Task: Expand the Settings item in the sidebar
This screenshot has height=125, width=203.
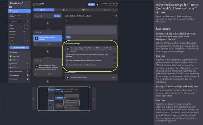Action: coord(19,64)
